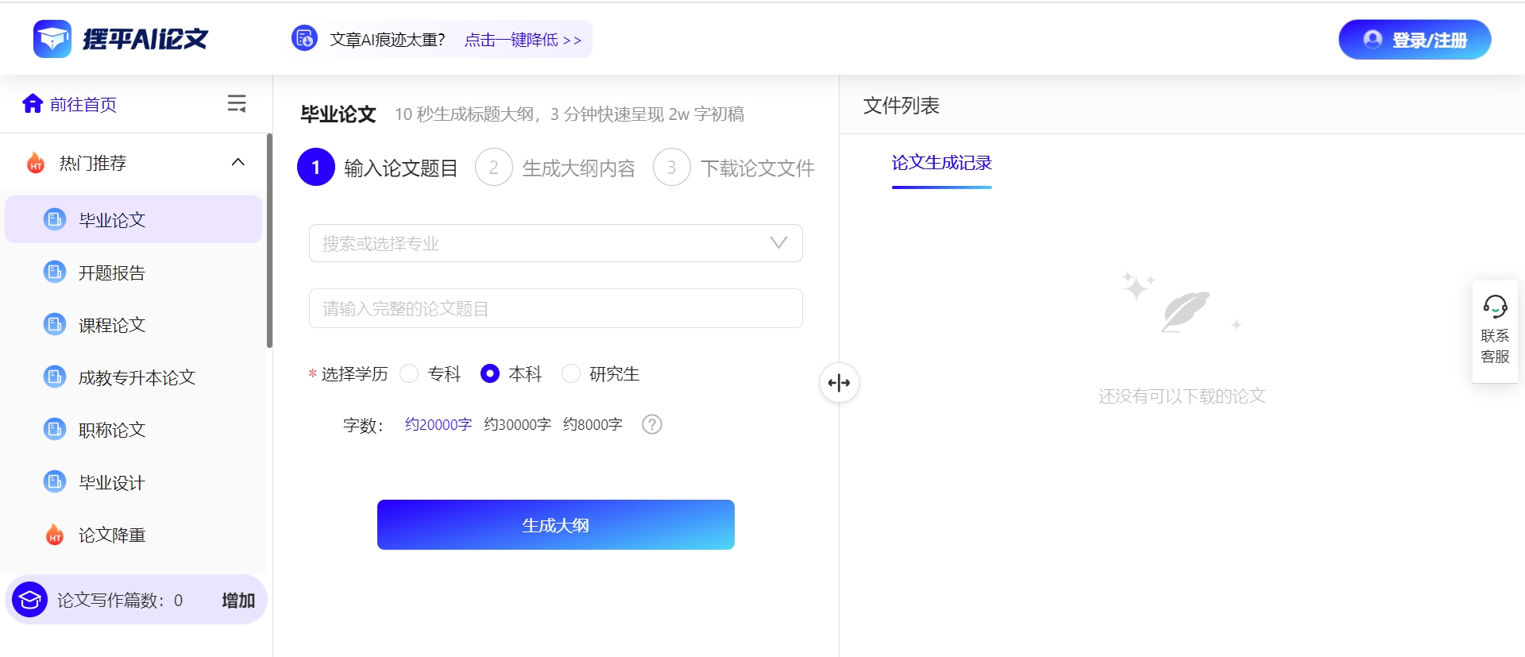Select the 专科 radio button
Image resolution: width=1525 pixels, height=657 pixels.
coord(409,373)
